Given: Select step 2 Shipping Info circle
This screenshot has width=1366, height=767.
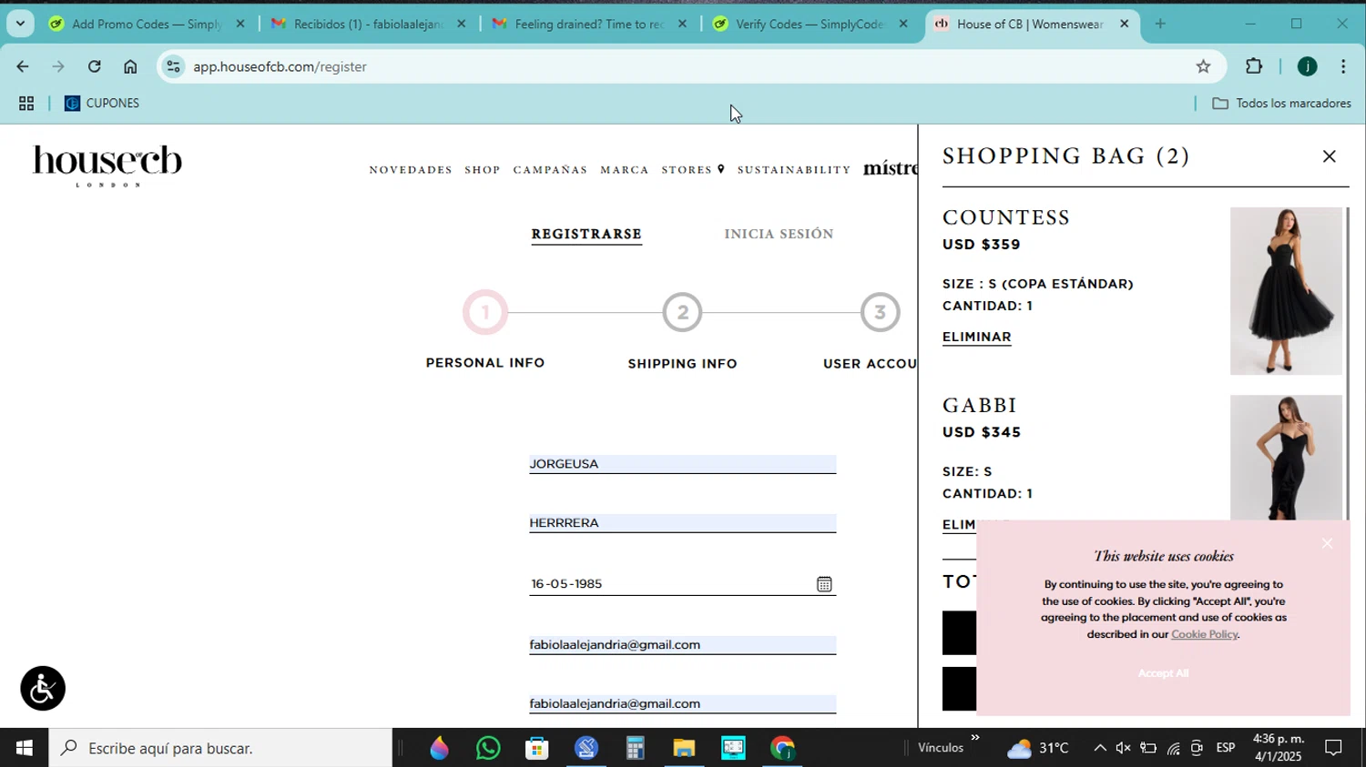Looking at the screenshot, I should (682, 312).
